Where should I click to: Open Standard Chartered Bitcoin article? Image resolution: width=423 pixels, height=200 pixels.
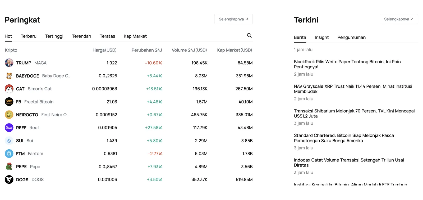coord(344,138)
